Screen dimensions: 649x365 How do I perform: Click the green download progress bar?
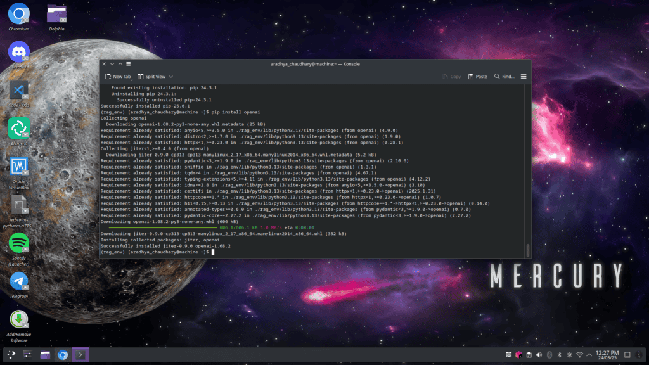163,227
